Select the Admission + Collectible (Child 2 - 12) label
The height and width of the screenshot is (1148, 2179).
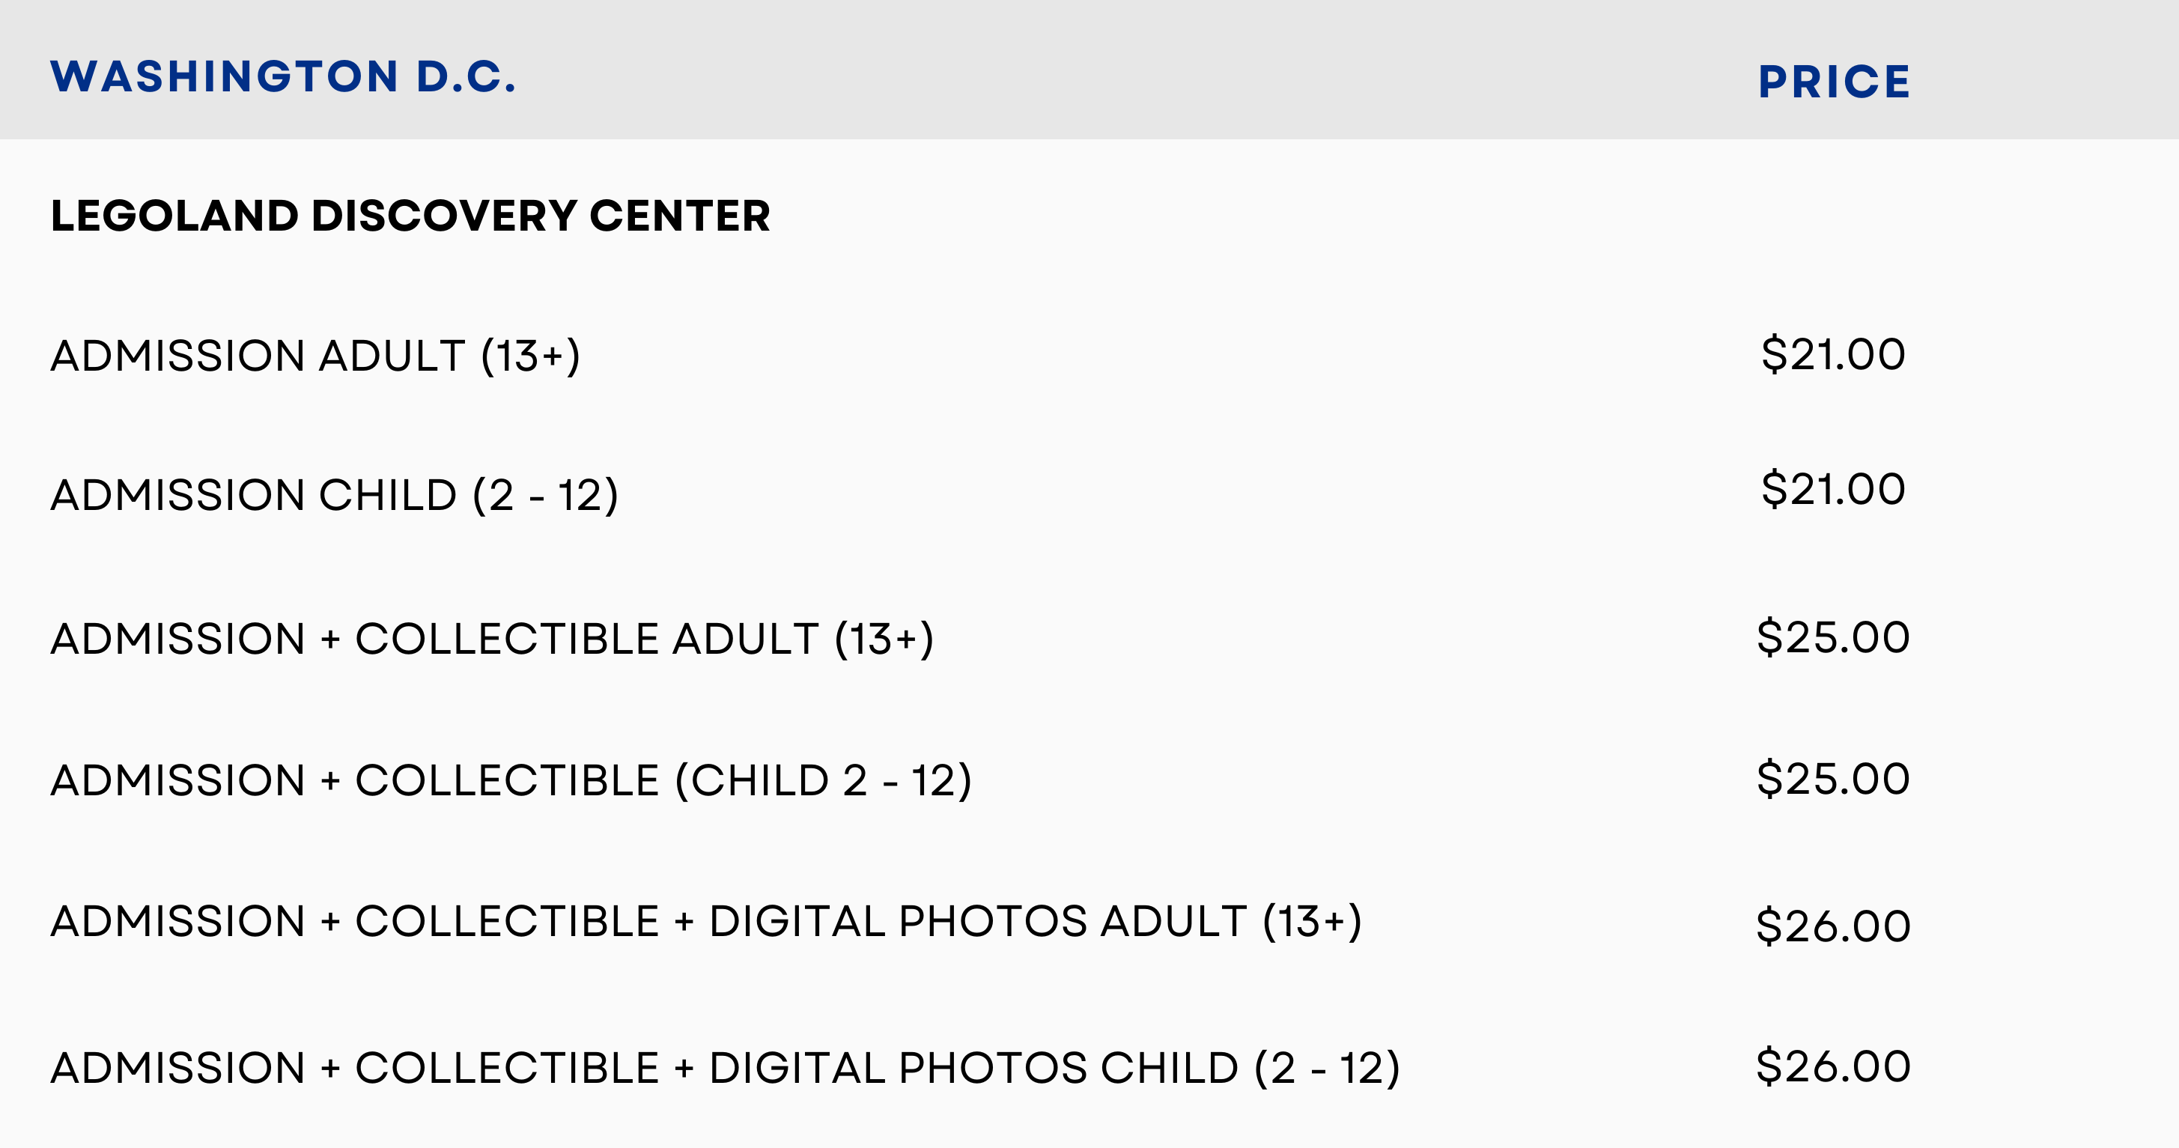511,780
